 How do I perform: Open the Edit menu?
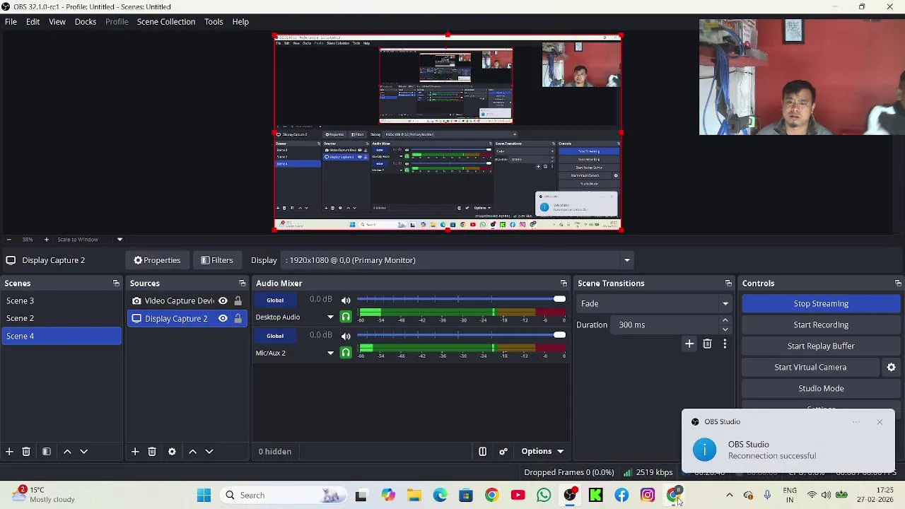[33, 21]
